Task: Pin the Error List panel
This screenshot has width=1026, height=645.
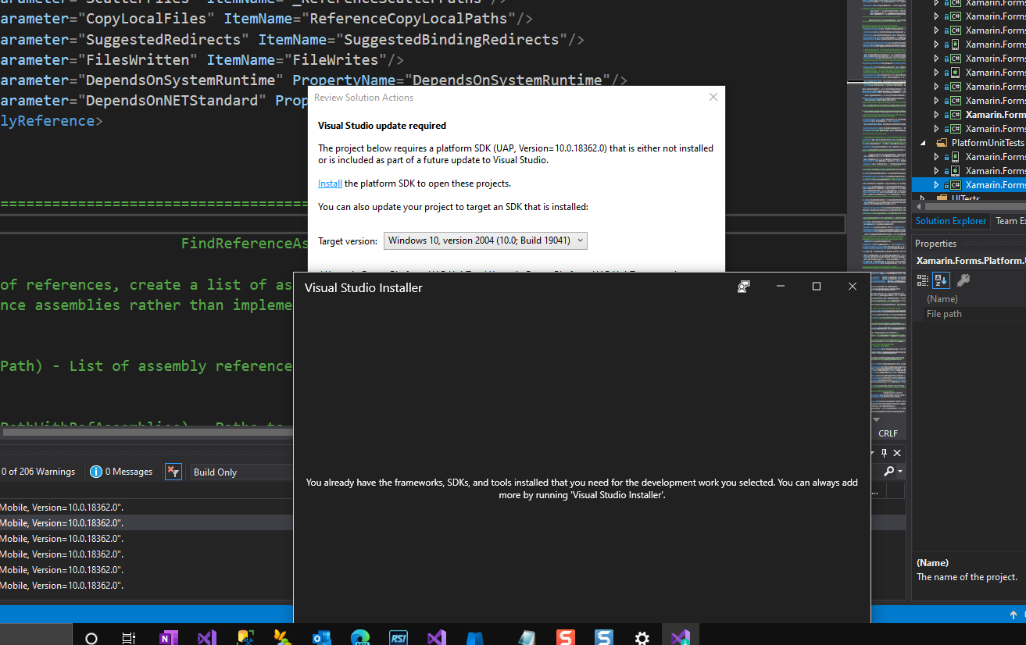Action: pyautogui.click(x=885, y=453)
